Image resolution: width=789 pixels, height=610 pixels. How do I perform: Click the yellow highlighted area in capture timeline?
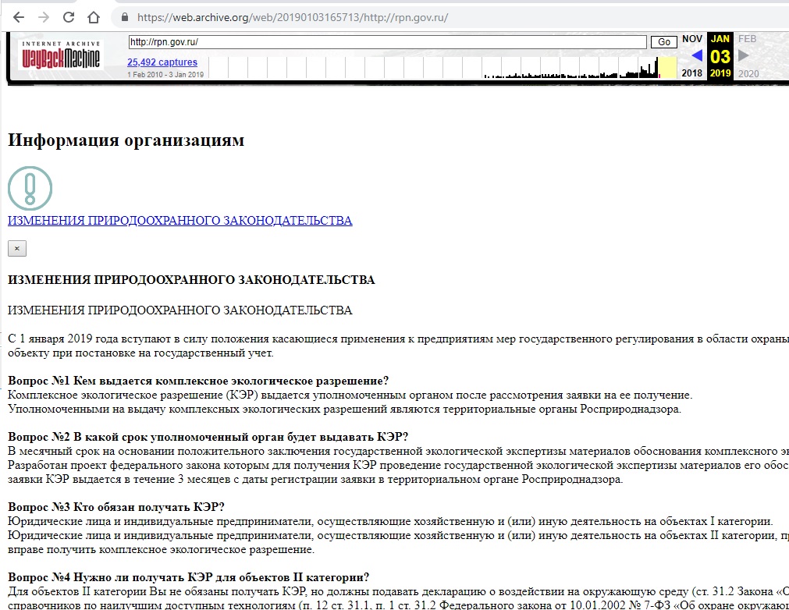pos(668,67)
